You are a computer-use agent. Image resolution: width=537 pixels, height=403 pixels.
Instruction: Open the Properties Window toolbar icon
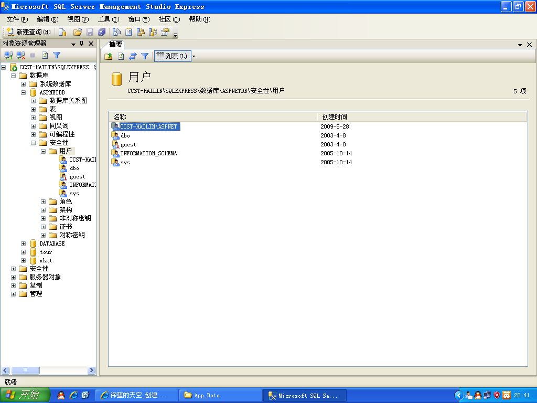coord(165,32)
